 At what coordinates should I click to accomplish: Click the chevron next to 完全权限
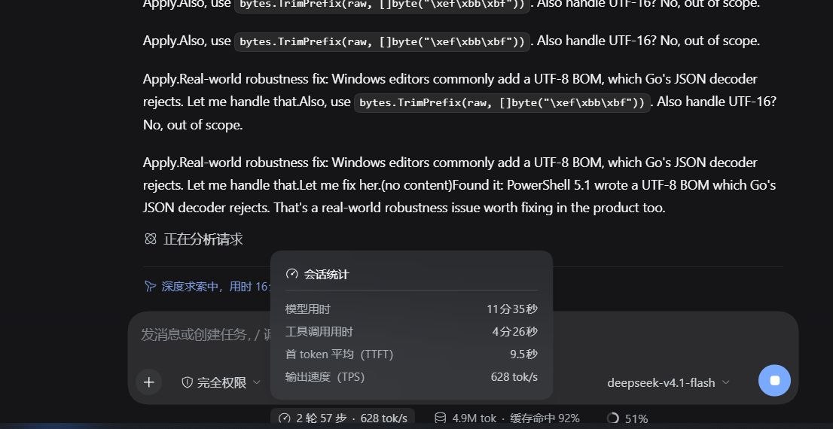coord(256,382)
